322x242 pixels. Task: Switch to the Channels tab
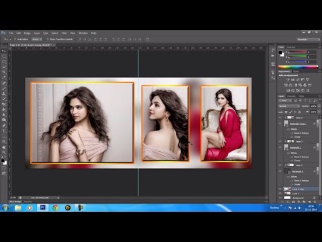[x=291, y=96]
